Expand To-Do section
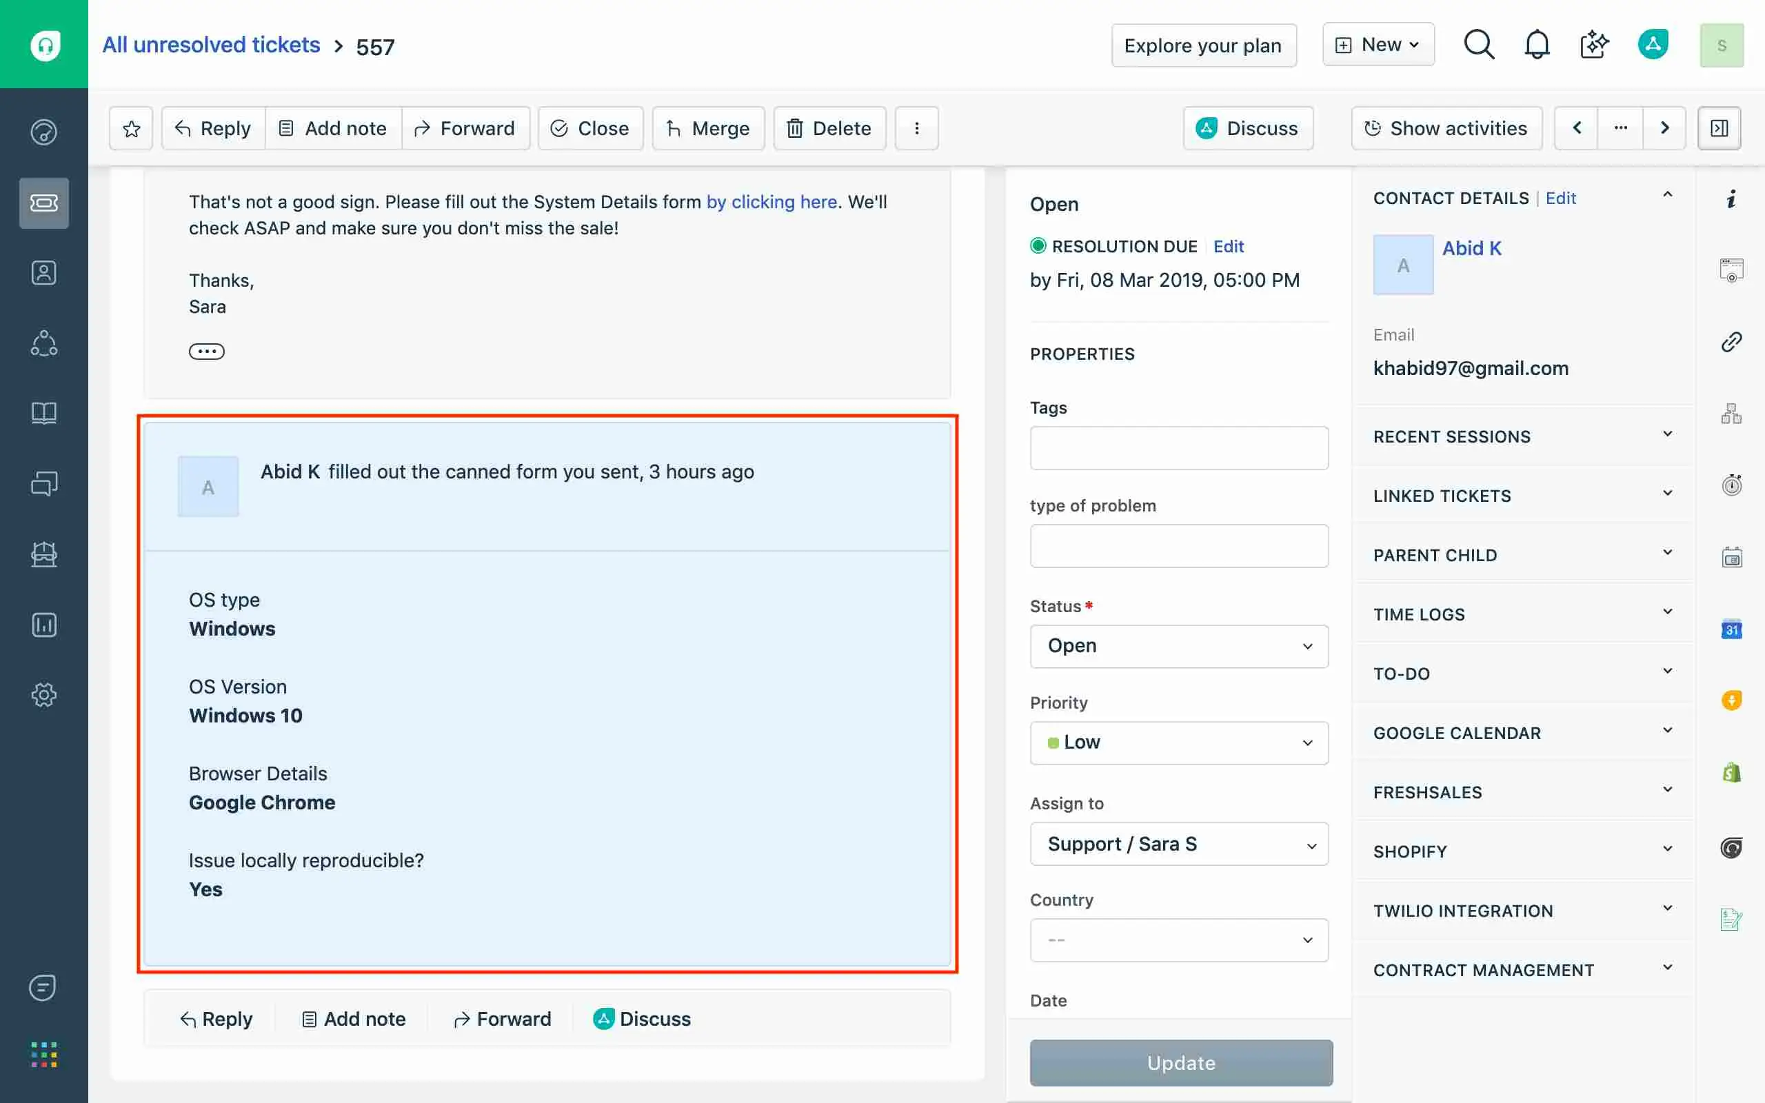 coord(1523,674)
